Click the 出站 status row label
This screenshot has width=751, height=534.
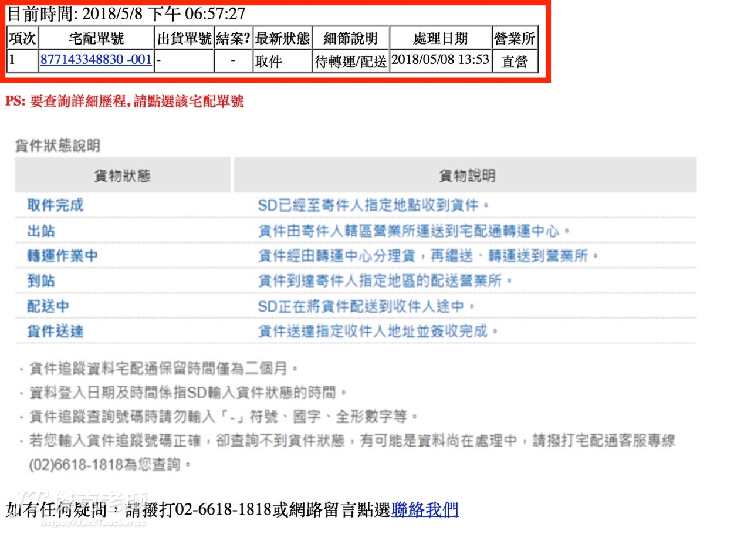(41, 231)
